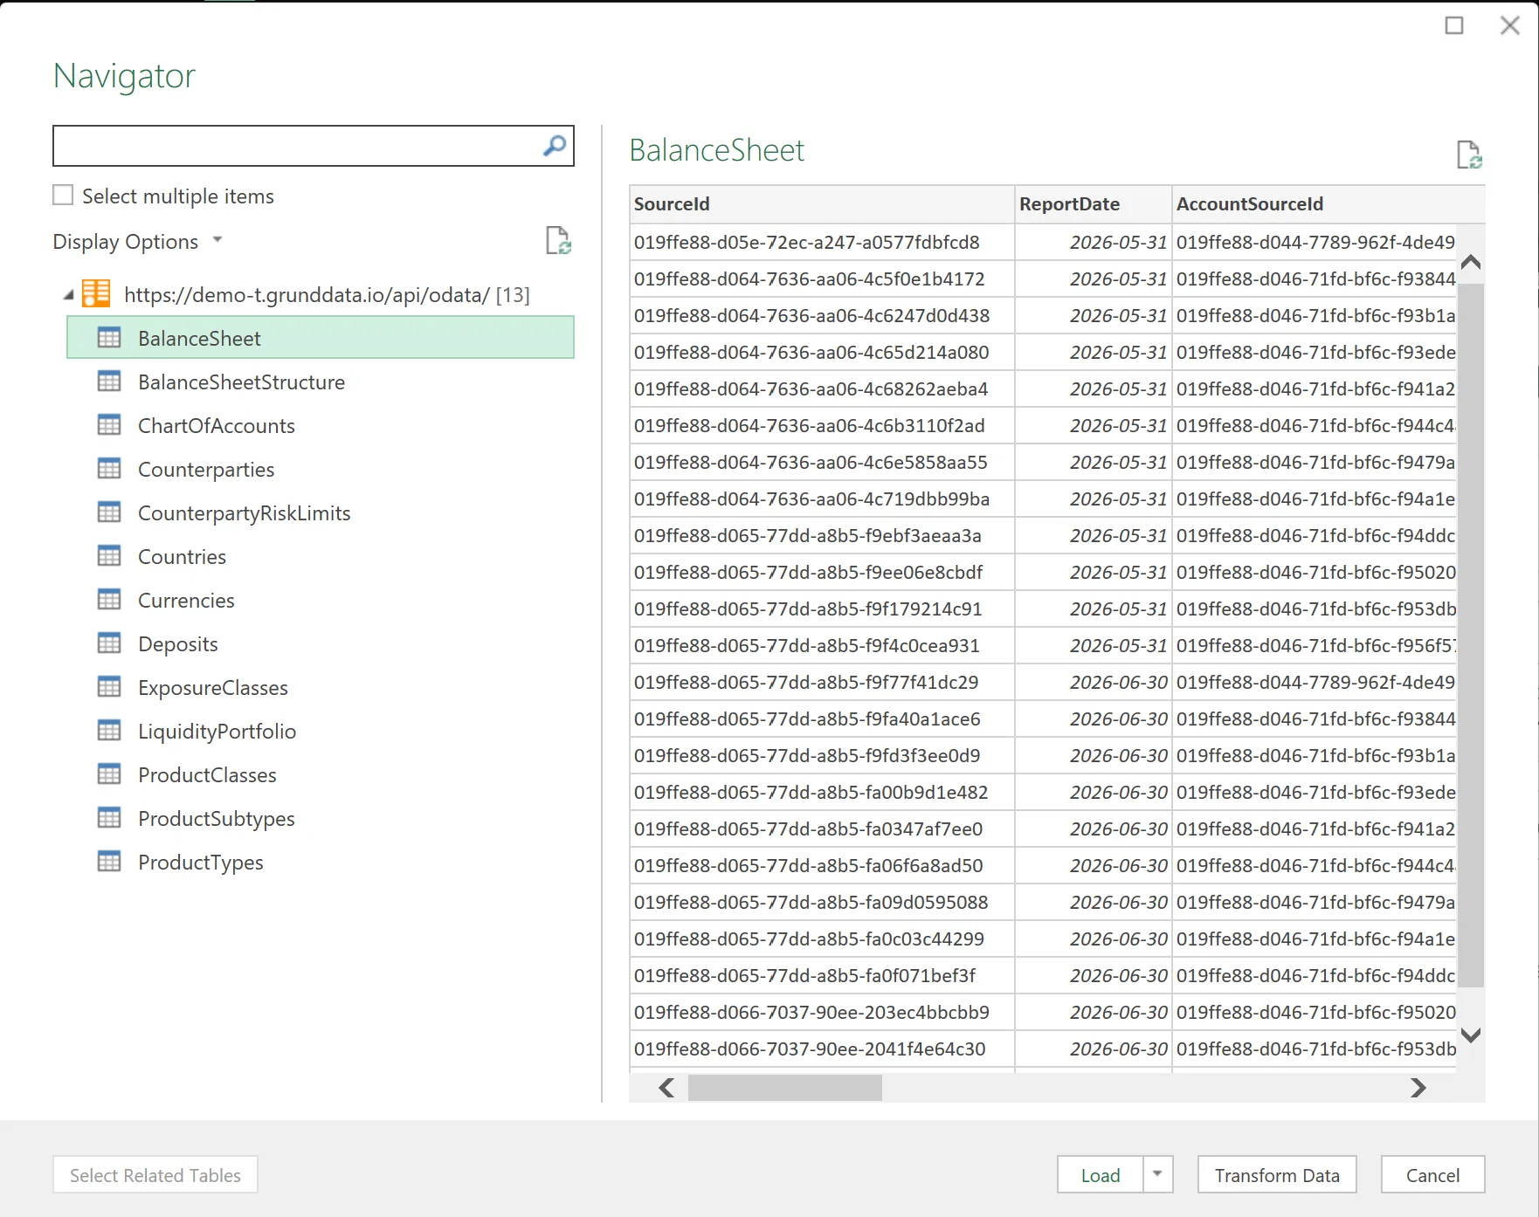Viewport: 1539px width, 1217px height.
Task: Select the LiquidityPortfolio table
Action: click(x=321, y=731)
